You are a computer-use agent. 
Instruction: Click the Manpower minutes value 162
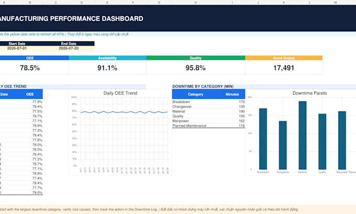(241, 121)
